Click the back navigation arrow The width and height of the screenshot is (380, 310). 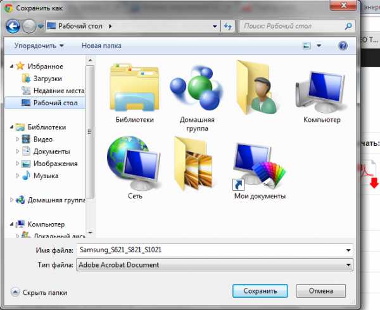(x=13, y=27)
